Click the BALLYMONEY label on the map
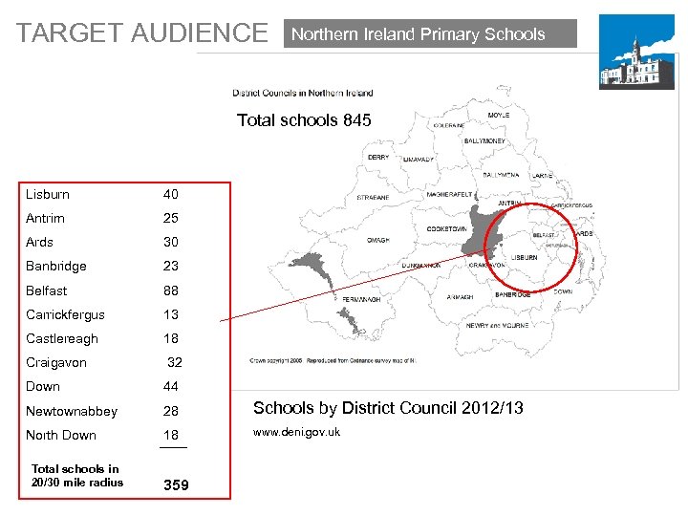 484,140
